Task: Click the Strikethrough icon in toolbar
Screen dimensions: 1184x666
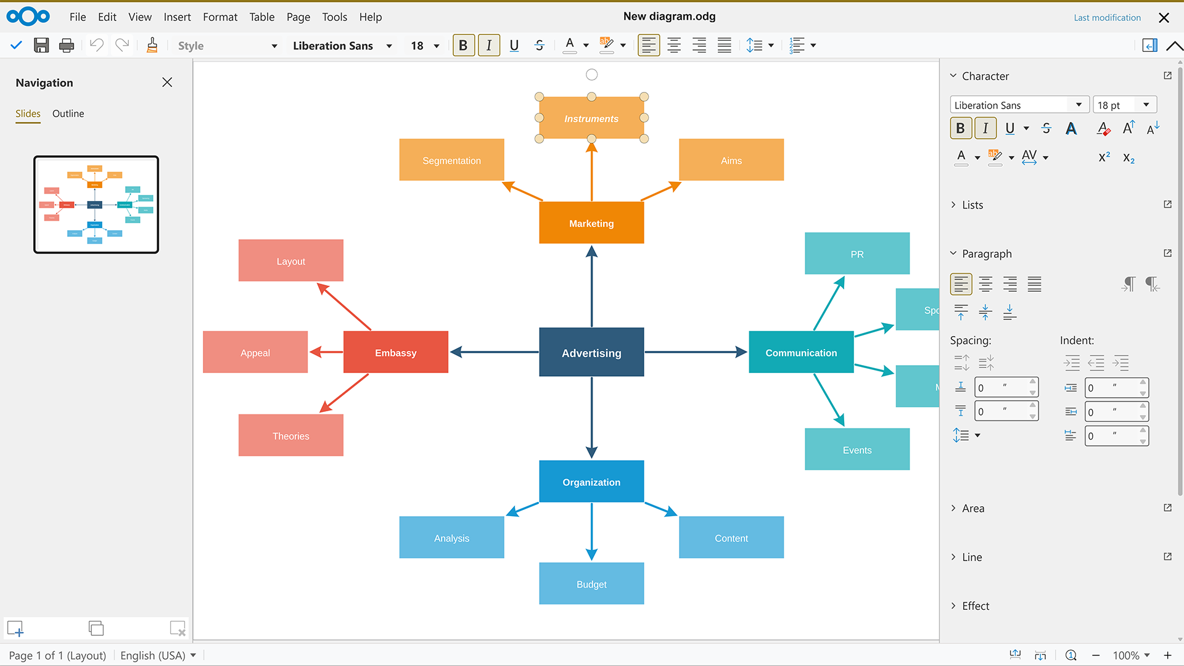Action: coord(540,45)
